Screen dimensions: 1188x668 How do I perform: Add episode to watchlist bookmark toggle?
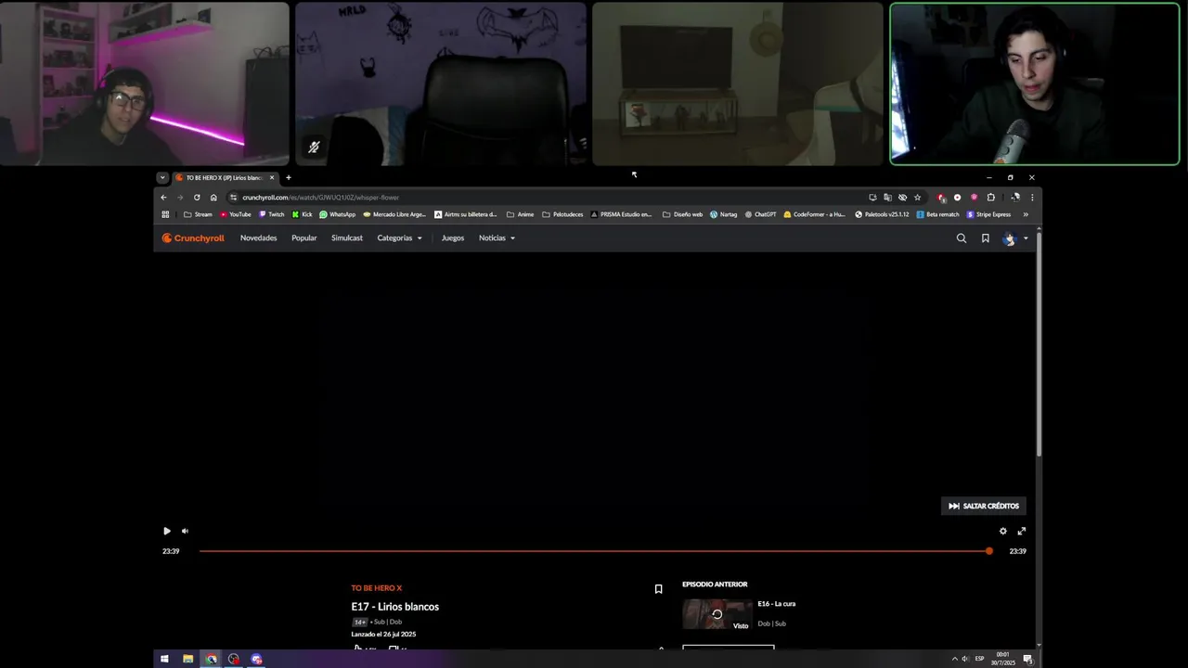pos(658,589)
